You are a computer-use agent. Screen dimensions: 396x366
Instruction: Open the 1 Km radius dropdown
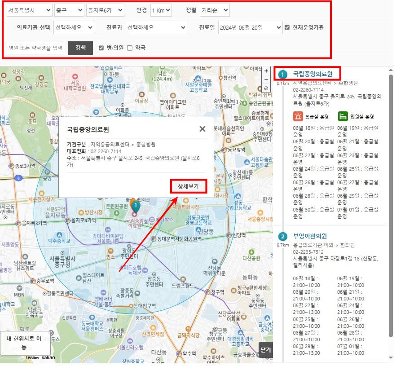161,10
